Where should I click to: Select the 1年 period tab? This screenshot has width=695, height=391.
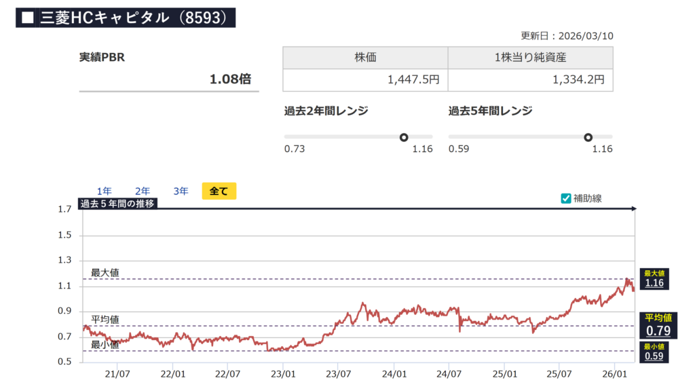pyautogui.click(x=104, y=191)
